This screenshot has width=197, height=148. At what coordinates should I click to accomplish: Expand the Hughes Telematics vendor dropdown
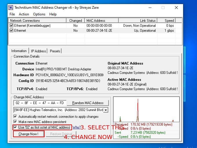pyautogui.click(x=106, y=110)
